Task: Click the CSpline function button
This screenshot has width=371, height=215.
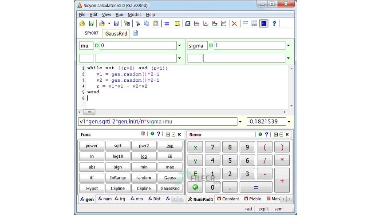Action: click(144, 188)
